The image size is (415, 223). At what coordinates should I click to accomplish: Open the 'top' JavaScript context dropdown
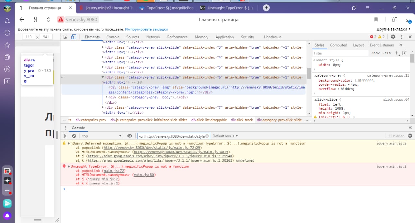pos(101,136)
